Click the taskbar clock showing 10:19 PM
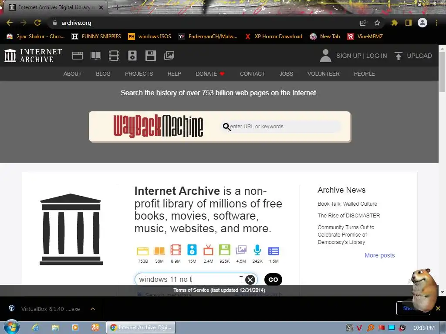The height and width of the screenshot is (334, 446). [424, 328]
